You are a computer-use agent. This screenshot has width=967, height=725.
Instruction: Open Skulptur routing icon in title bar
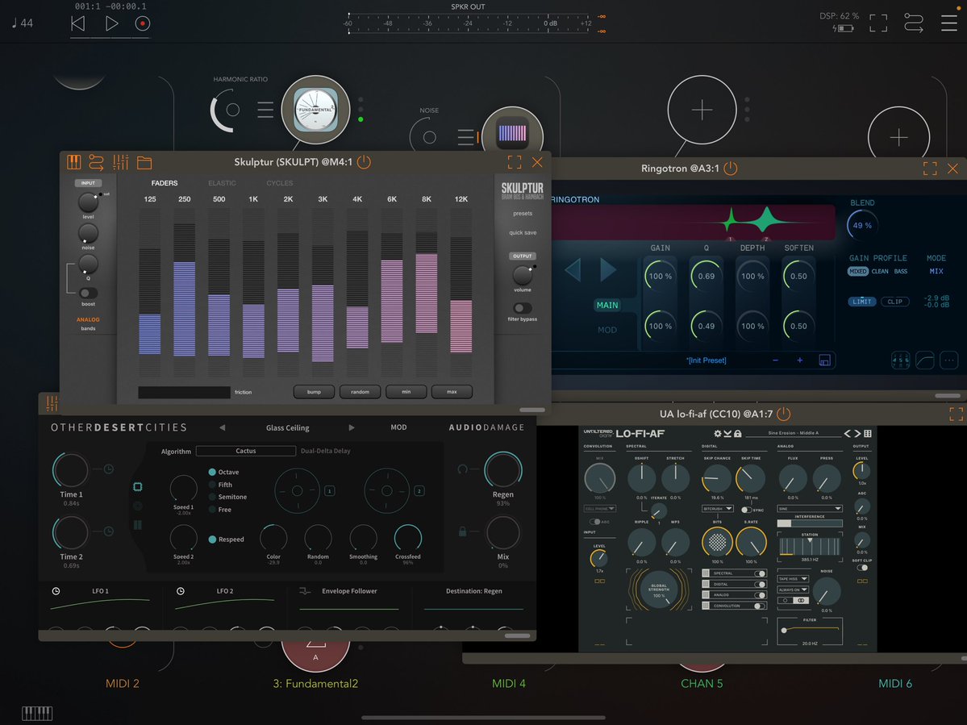96,162
